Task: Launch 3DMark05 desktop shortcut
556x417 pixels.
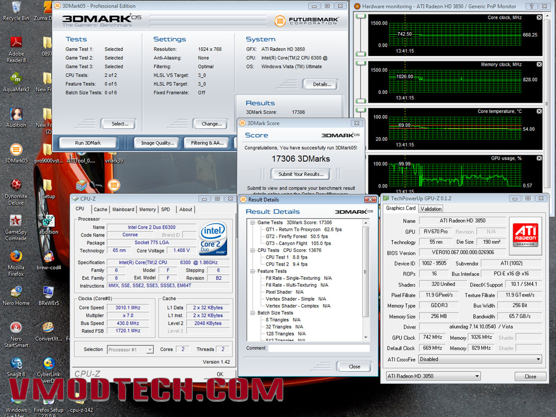Action: pos(16,154)
